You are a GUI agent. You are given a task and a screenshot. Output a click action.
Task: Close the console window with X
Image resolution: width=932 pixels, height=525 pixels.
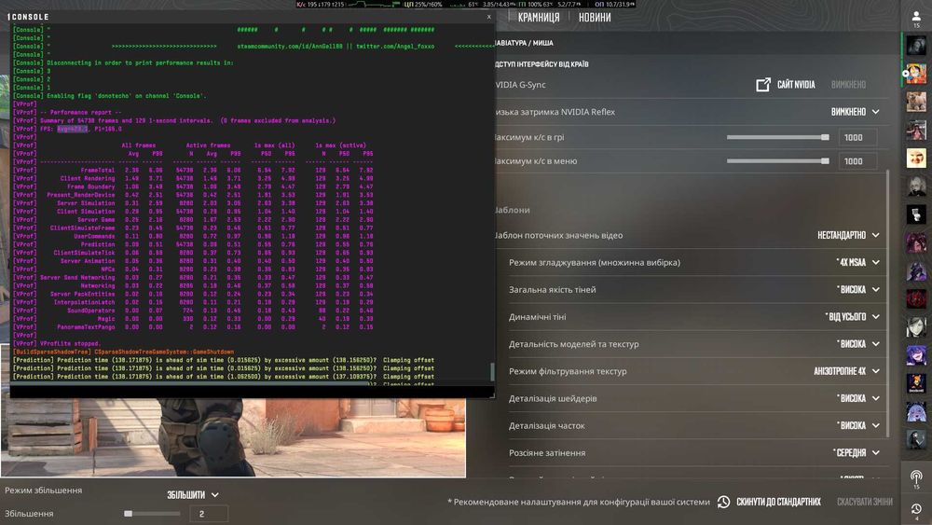(x=488, y=17)
